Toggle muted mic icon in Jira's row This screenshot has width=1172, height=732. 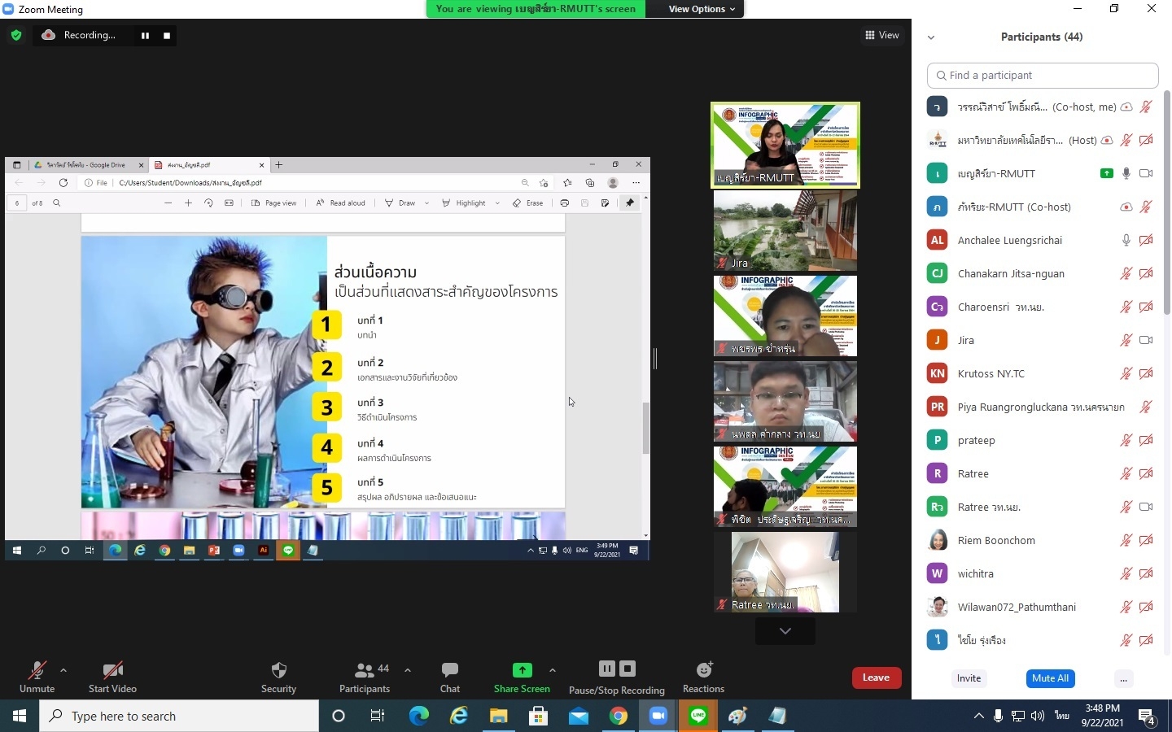click(x=1126, y=340)
